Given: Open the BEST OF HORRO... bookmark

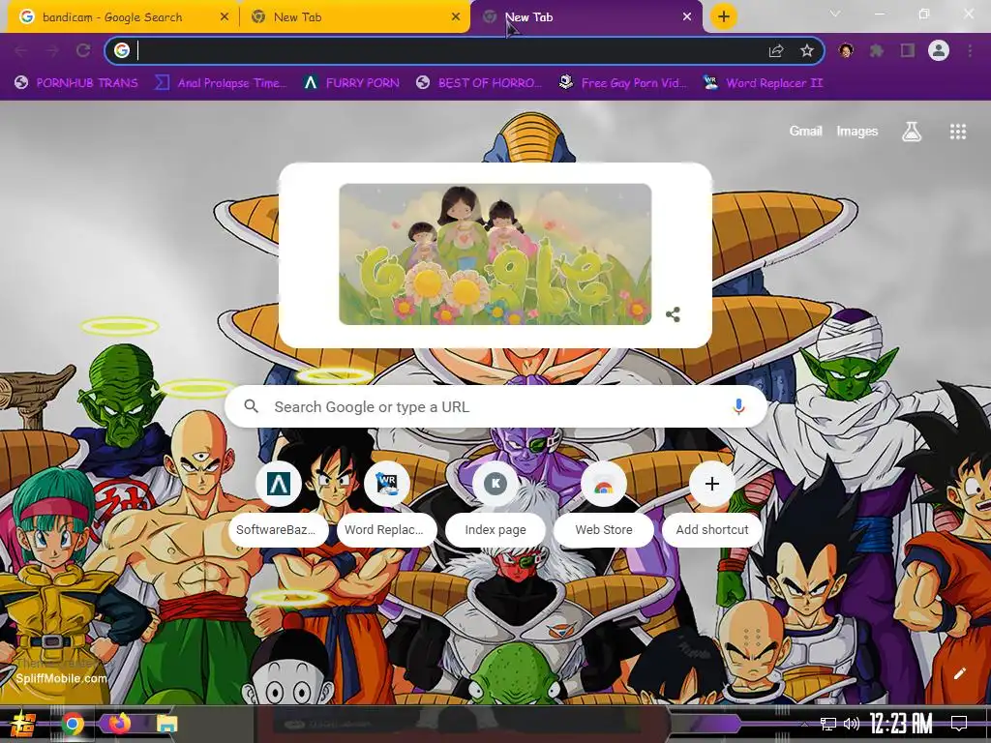Looking at the screenshot, I should click(x=479, y=83).
